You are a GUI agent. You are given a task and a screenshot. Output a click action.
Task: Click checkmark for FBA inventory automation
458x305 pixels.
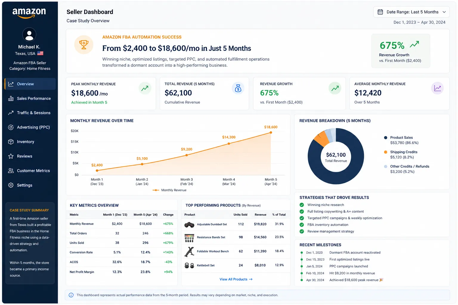point(302,225)
